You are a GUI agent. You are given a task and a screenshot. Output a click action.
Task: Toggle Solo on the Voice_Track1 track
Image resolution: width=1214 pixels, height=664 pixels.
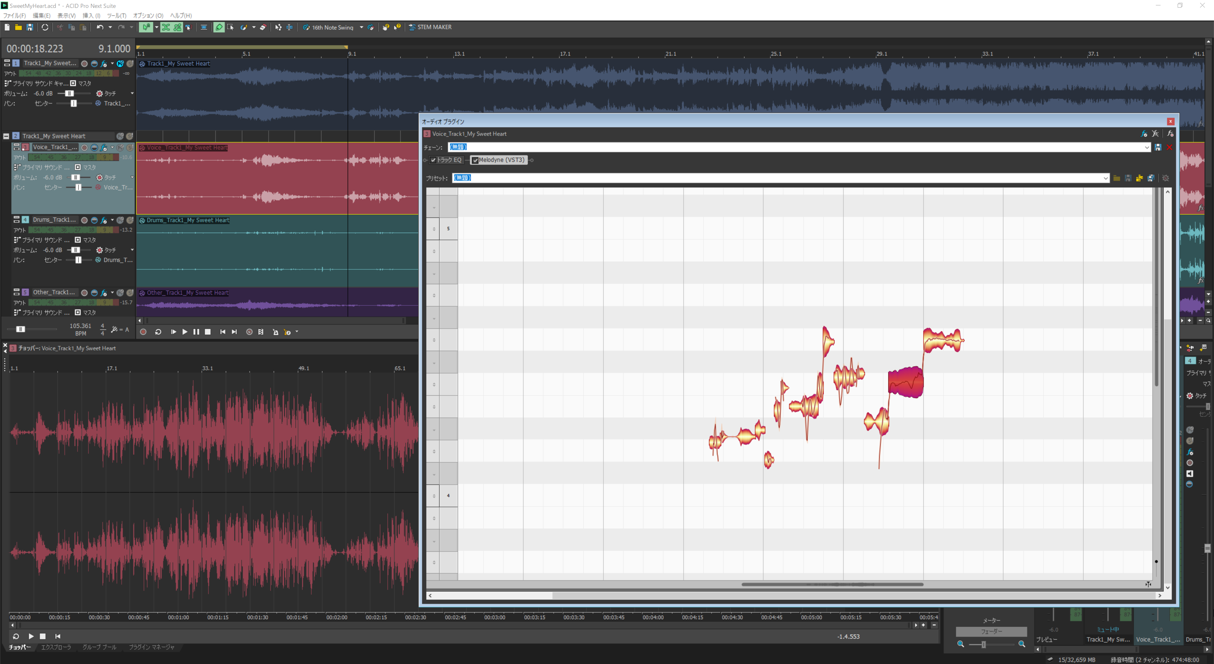pos(130,148)
